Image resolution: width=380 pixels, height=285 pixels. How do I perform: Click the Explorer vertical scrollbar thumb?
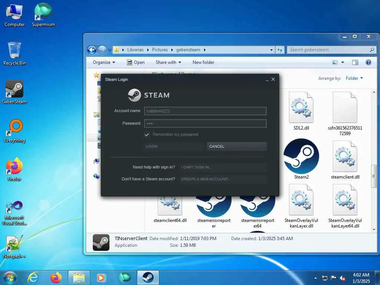pyautogui.click(x=374, y=176)
